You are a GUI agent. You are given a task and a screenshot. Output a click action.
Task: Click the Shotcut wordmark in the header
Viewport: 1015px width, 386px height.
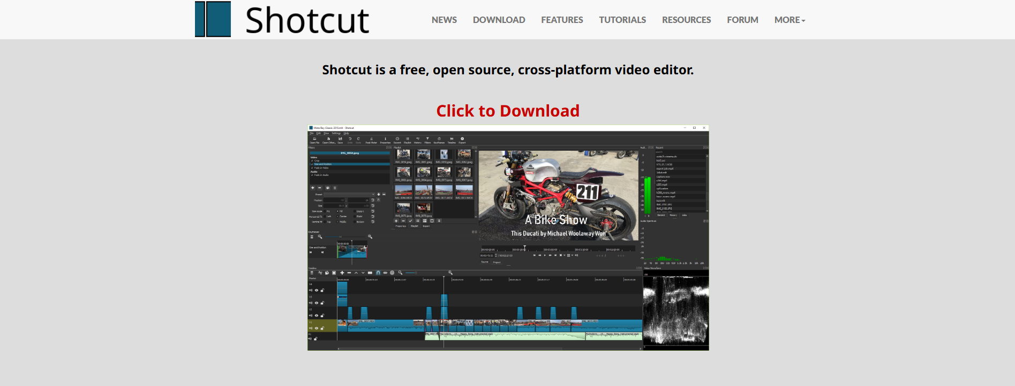(307, 20)
